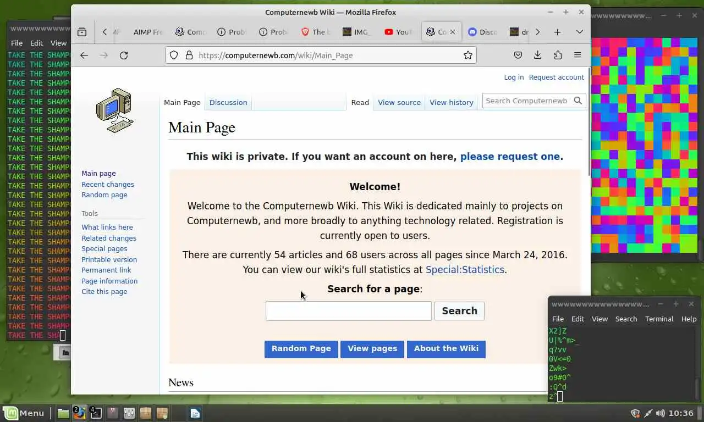
Task: Select the Read tab
Action: click(360, 102)
